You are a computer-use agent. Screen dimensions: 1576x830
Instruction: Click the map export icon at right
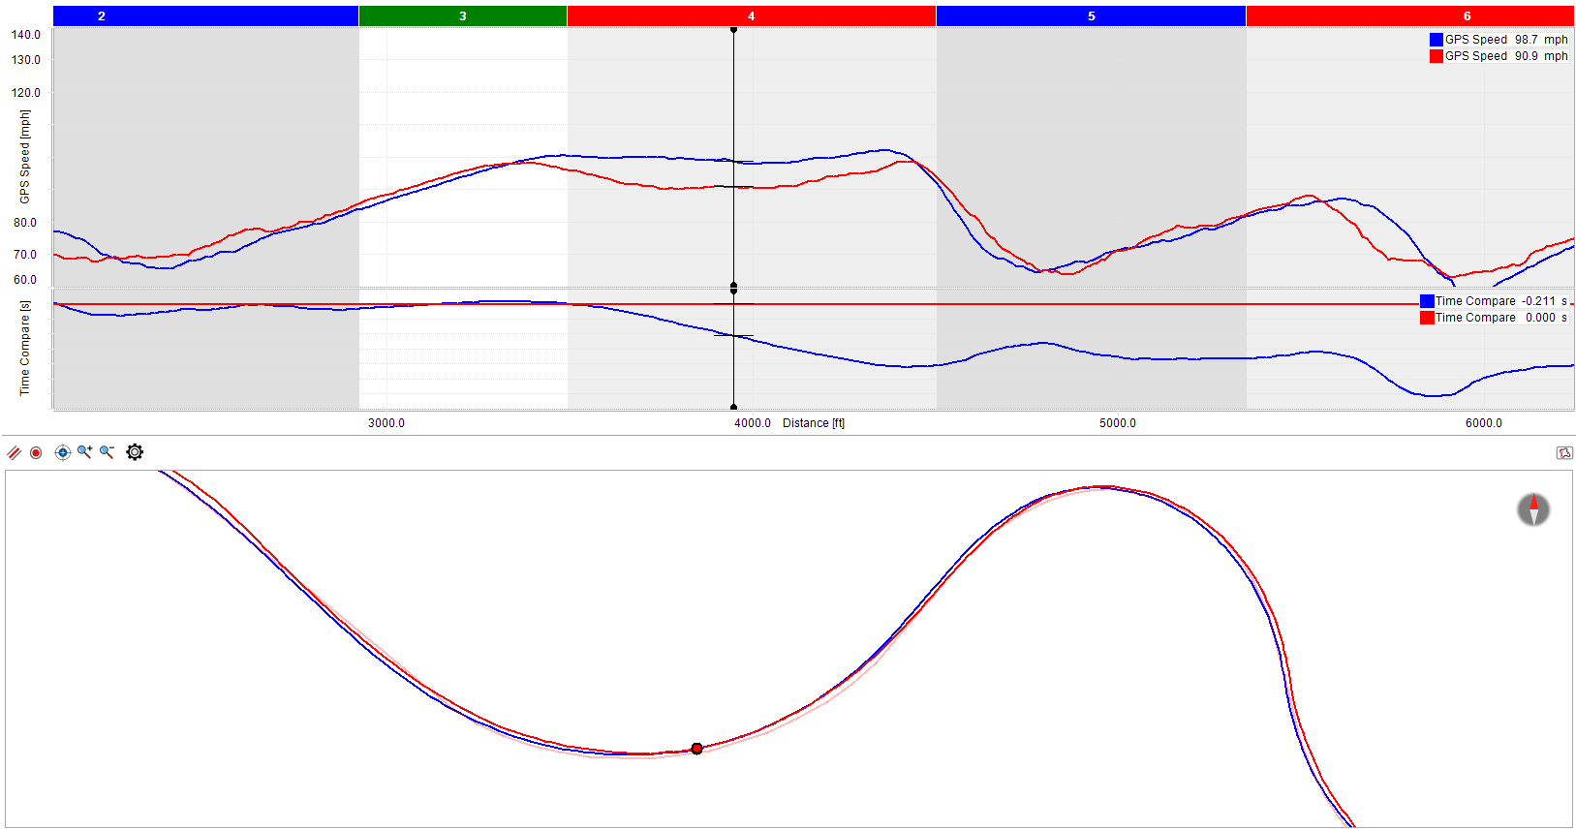(1564, 452)
